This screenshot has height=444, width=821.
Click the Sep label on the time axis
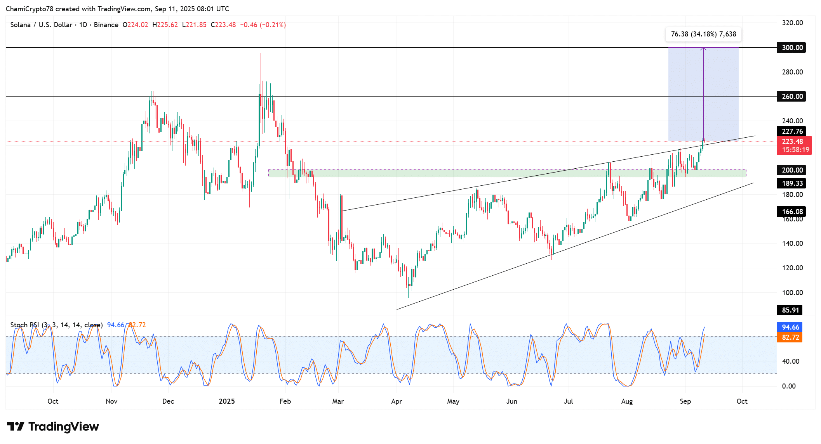click(x=685, y=401)
